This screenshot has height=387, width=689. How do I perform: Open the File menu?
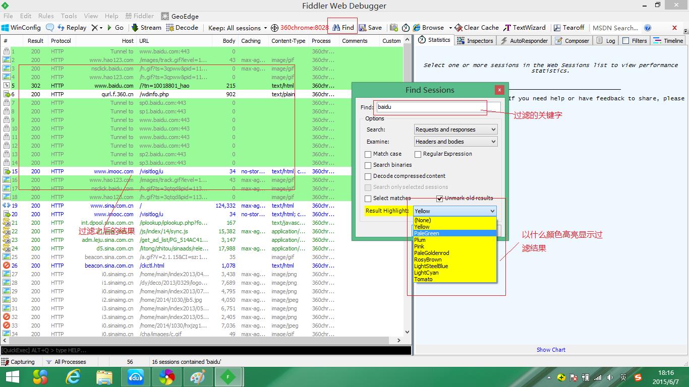pos(9,16)
